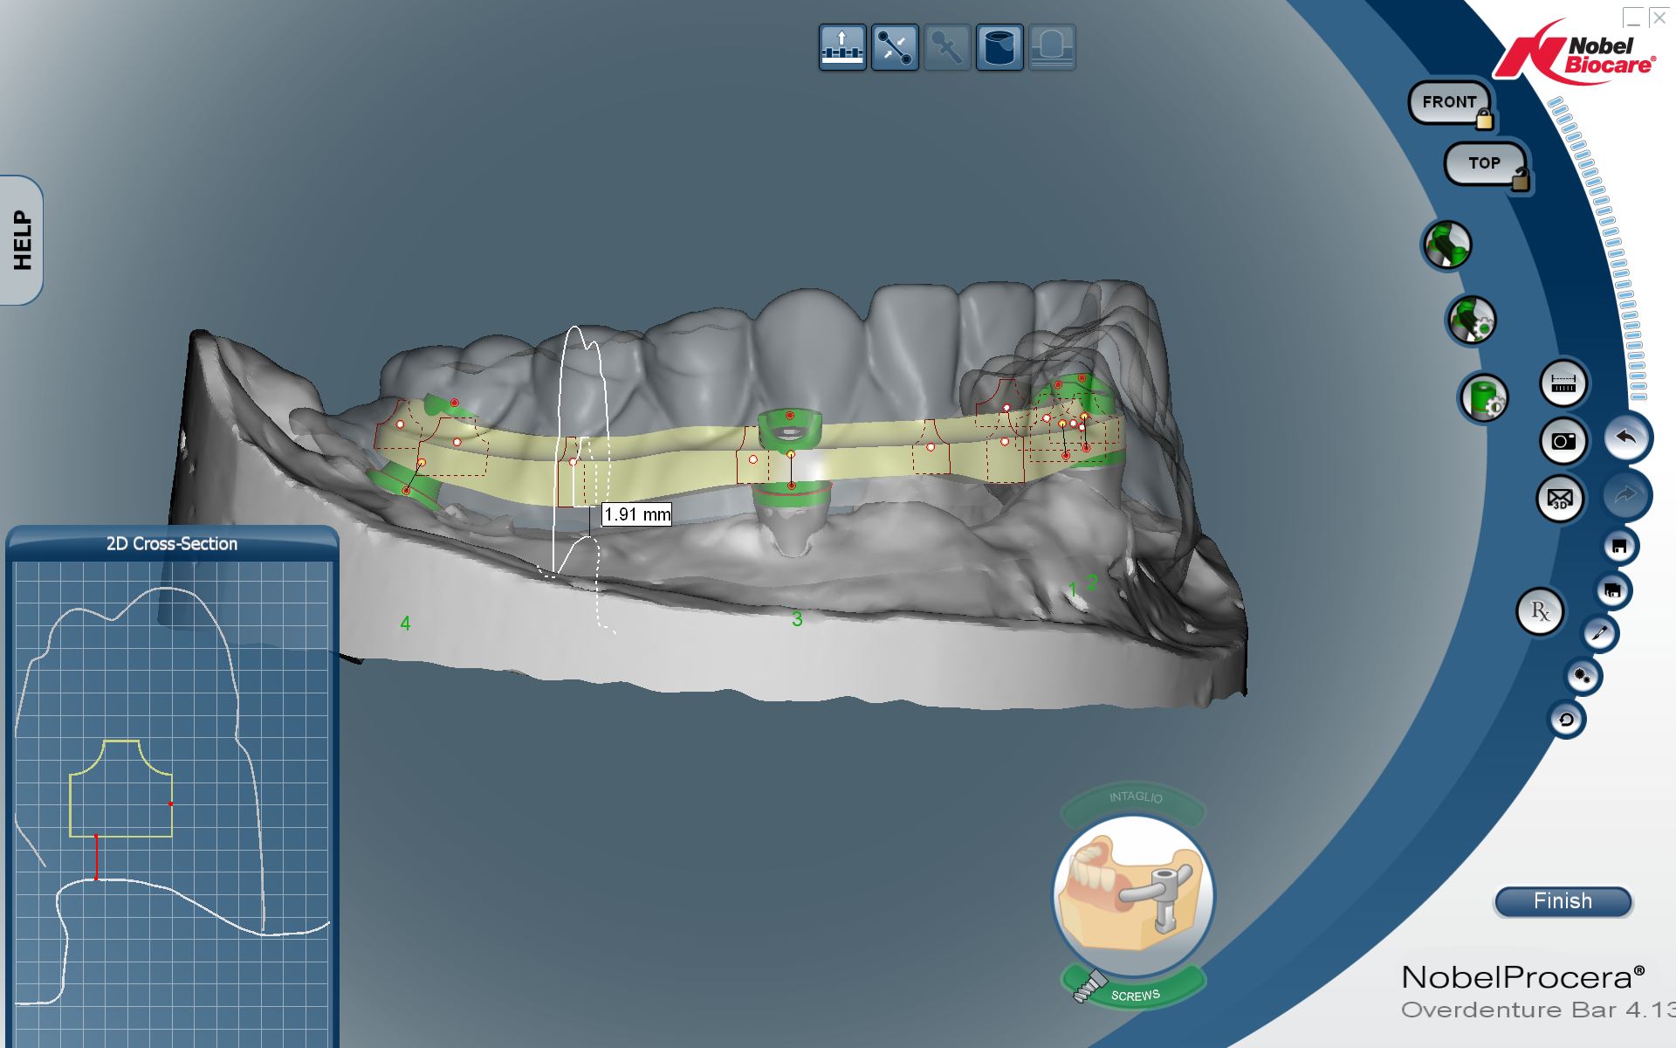This screenshot has width=1676, height=1048.
Task: Click the single floppy disk save icon
Action: [x=1619, y=547]
